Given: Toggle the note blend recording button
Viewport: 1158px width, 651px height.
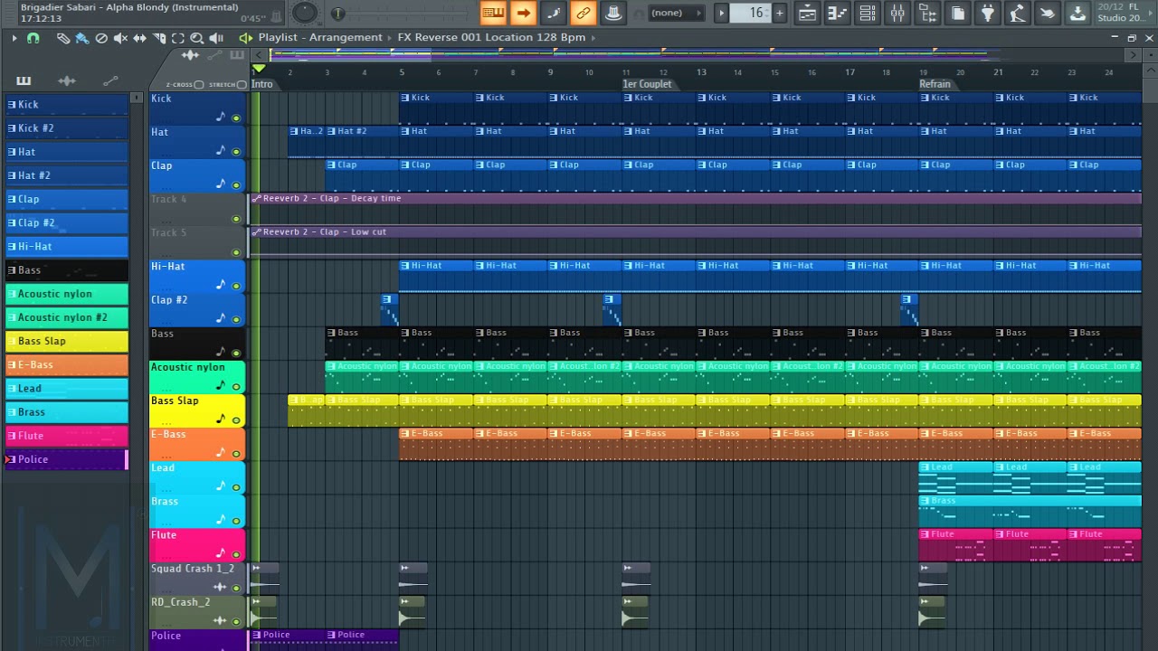Looking at the screenshot, I should (x=554, y=13).
